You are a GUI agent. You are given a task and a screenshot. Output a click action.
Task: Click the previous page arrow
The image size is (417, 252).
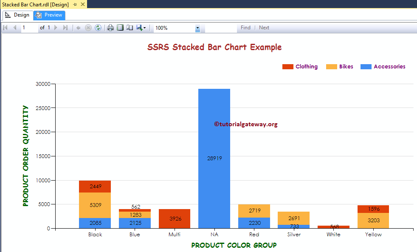[x=14, y=27]
